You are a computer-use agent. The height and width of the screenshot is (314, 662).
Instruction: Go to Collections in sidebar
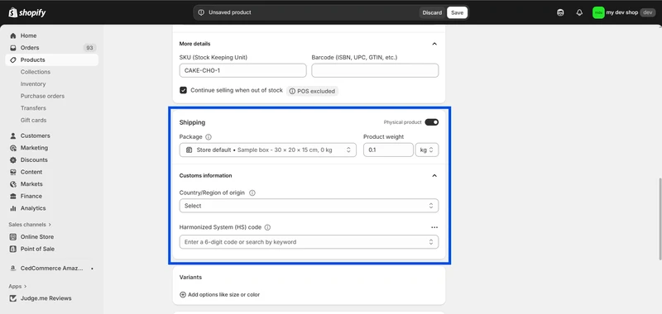[x=36, y=72]
